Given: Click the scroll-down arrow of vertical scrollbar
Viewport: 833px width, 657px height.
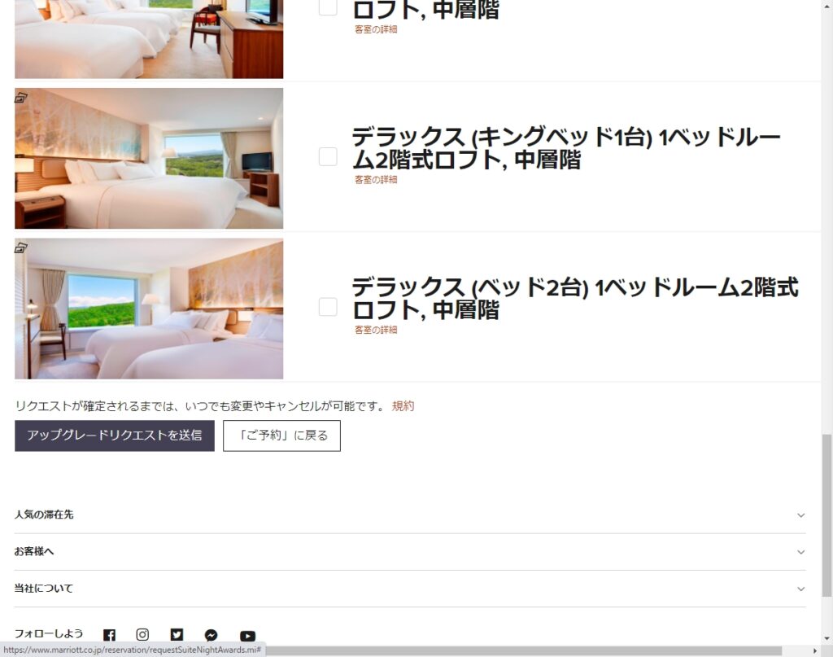Looking at the screenshot, I should pyautogui.click(x=827, y=638).
